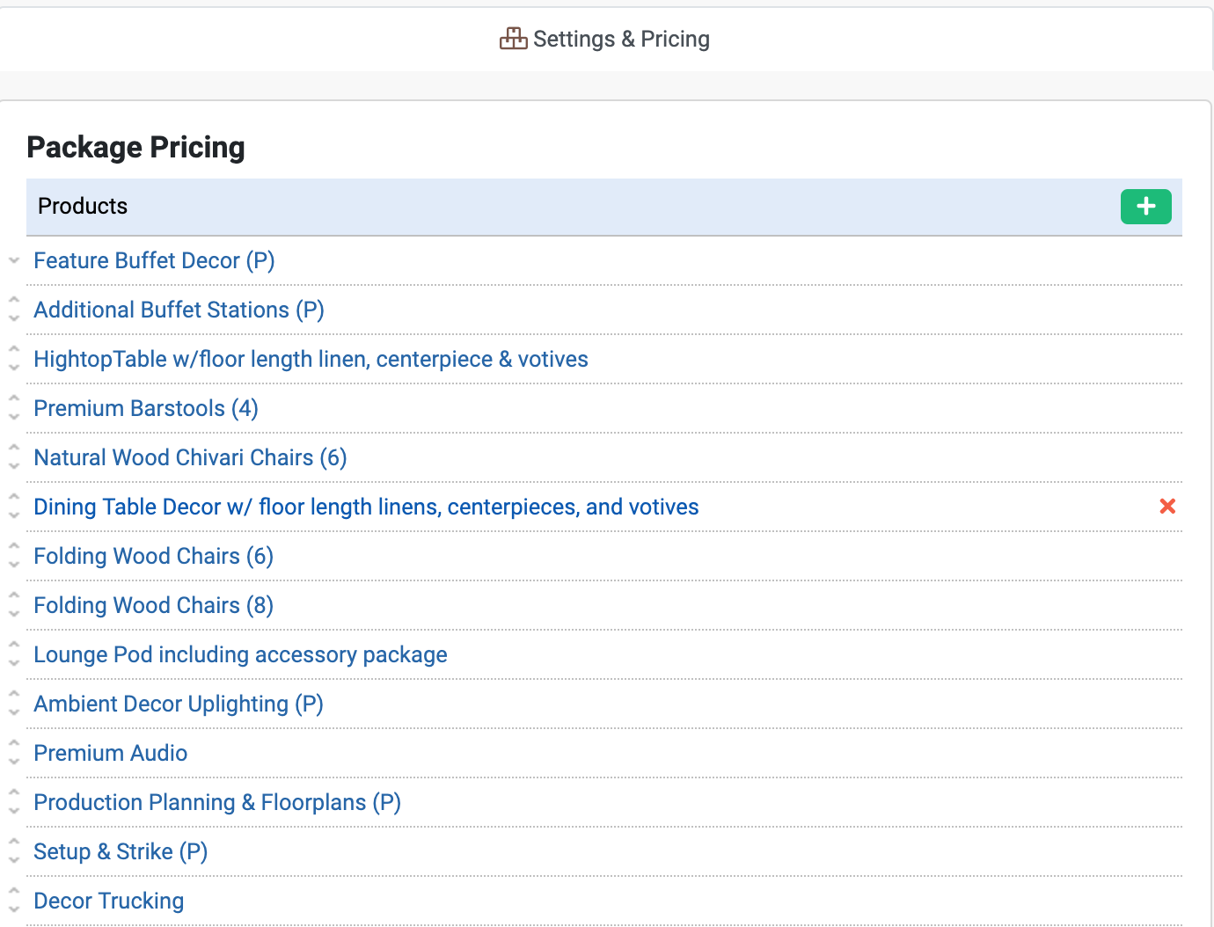Move Lounge Pod row down one position

(14, 663)
